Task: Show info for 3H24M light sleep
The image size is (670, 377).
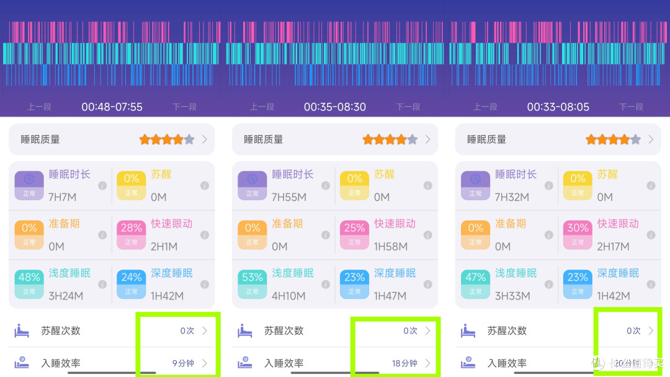Action: click(102, 285)
